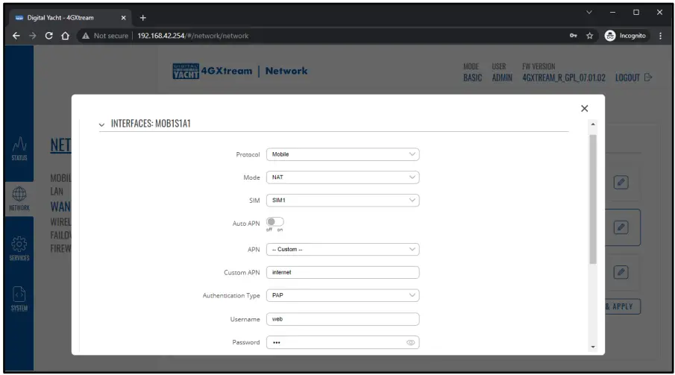Open the Authentication Type dropdown
The image size is (675, 375).
pos(342,295)
